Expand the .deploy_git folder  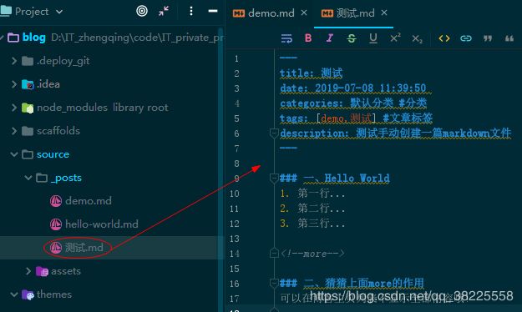(x=14, y=61)
